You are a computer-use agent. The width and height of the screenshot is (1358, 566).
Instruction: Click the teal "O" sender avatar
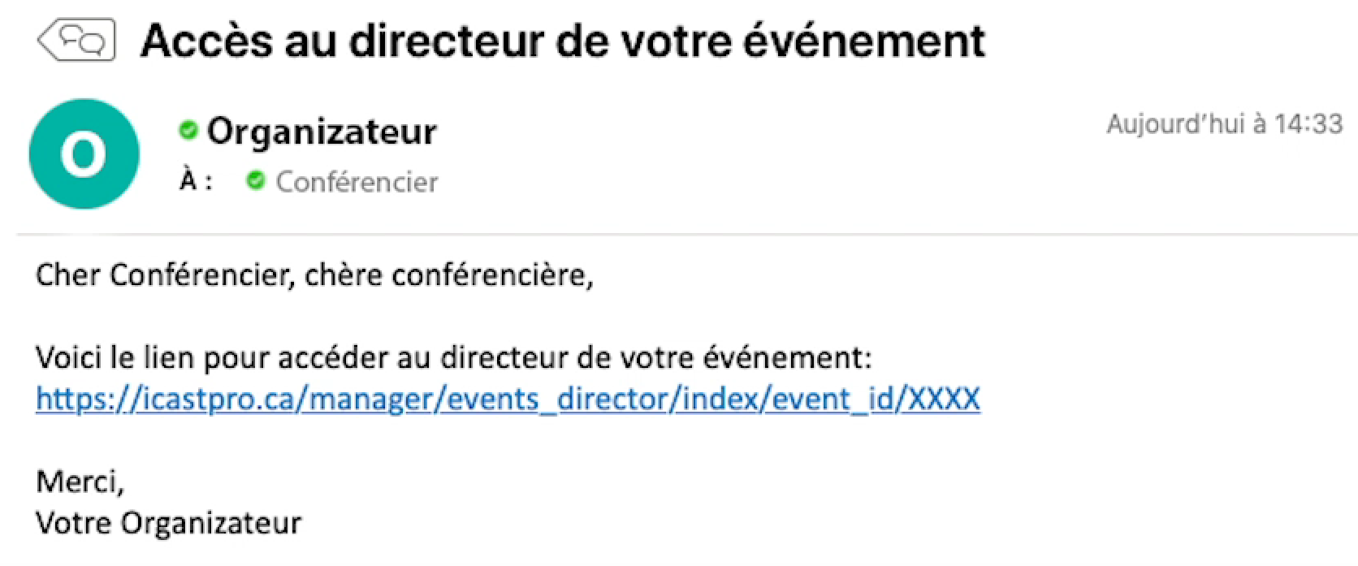[x=84, y=153]
